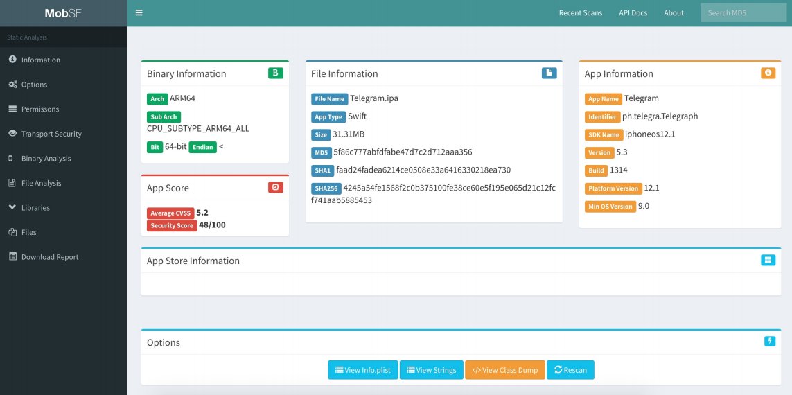Click the Endian badge
The width and height of the screenshot is (792, 395).
click(202, 147)
